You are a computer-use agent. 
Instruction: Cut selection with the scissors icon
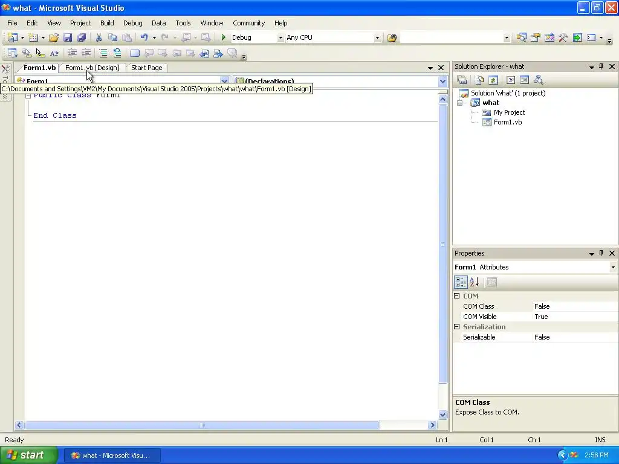(99, 37)
